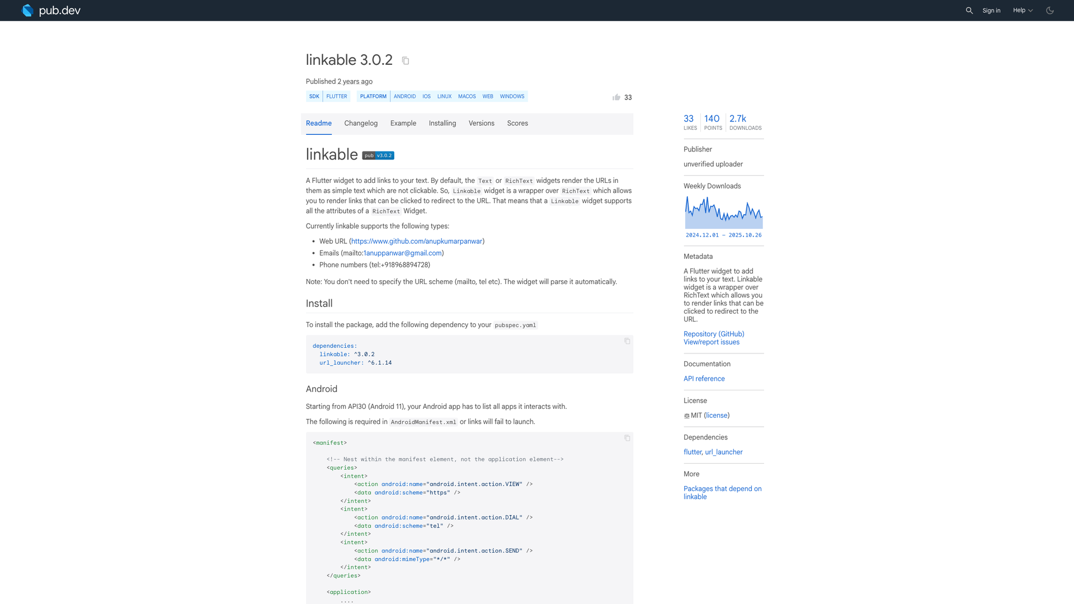Copy the AndroidManifest.xml code block
Screen dimensions: 1074x604
(x=627, y=438)
